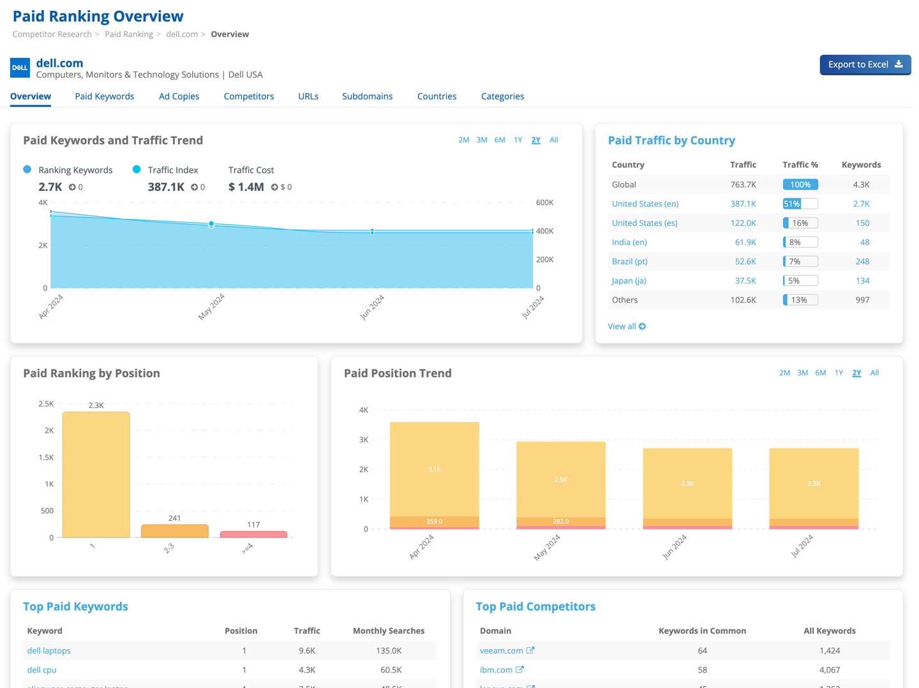919x688 pixels.
Task: Set traffic trend range to 1Y
Action: pyautogui.click(x=518, y=140)
